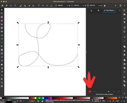This screenshot has width=127, height=103.
Task: Flip selection horizontally
Action: pyautogui.click(x=29, y=6)
